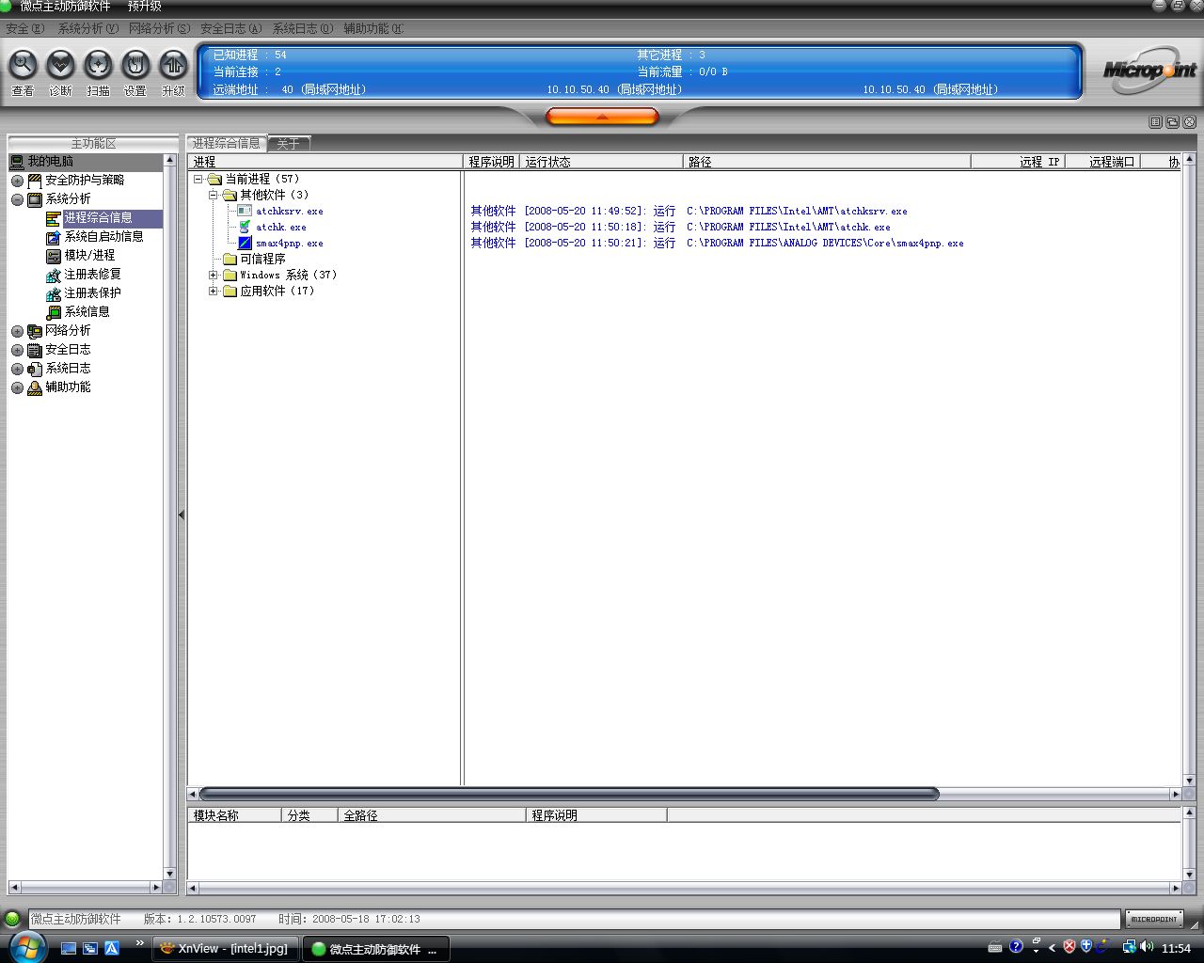Viewport: 1204px width, 963px height.
Task: Click 模块名称 column header in bottom pane
Action: click(234, 815)
